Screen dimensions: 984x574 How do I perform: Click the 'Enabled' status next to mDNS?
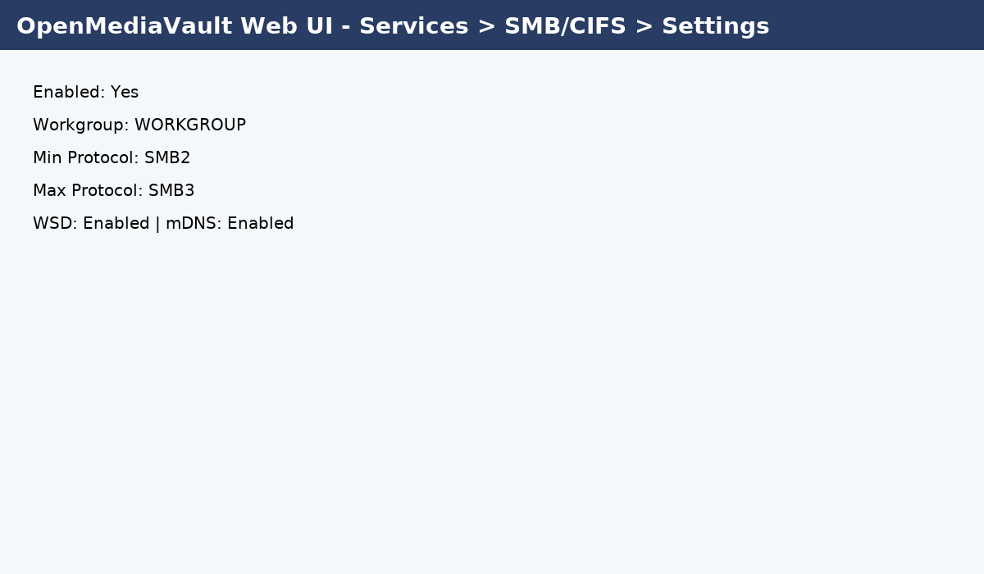pyautogui.click(x=260, y=224)
